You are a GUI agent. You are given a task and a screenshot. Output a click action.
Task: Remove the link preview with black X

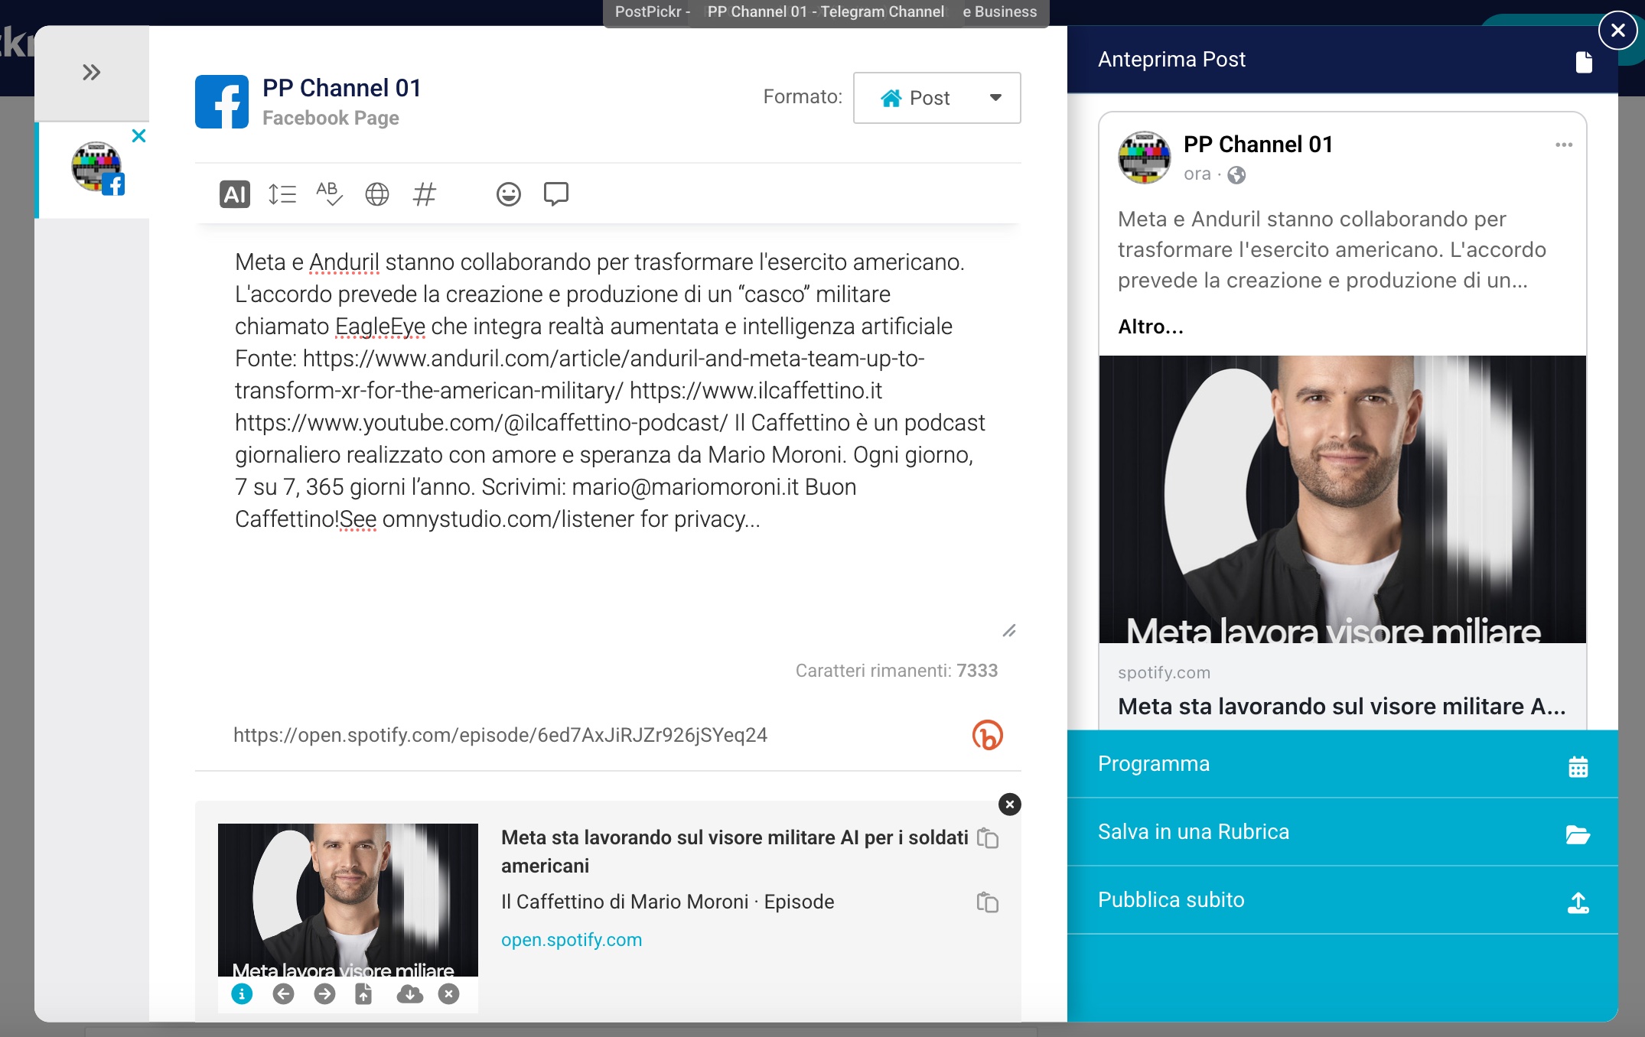point(1009,804)
